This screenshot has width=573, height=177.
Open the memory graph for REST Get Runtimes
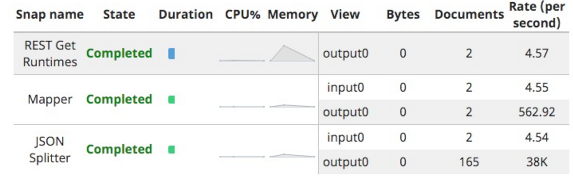coord(292,54)
